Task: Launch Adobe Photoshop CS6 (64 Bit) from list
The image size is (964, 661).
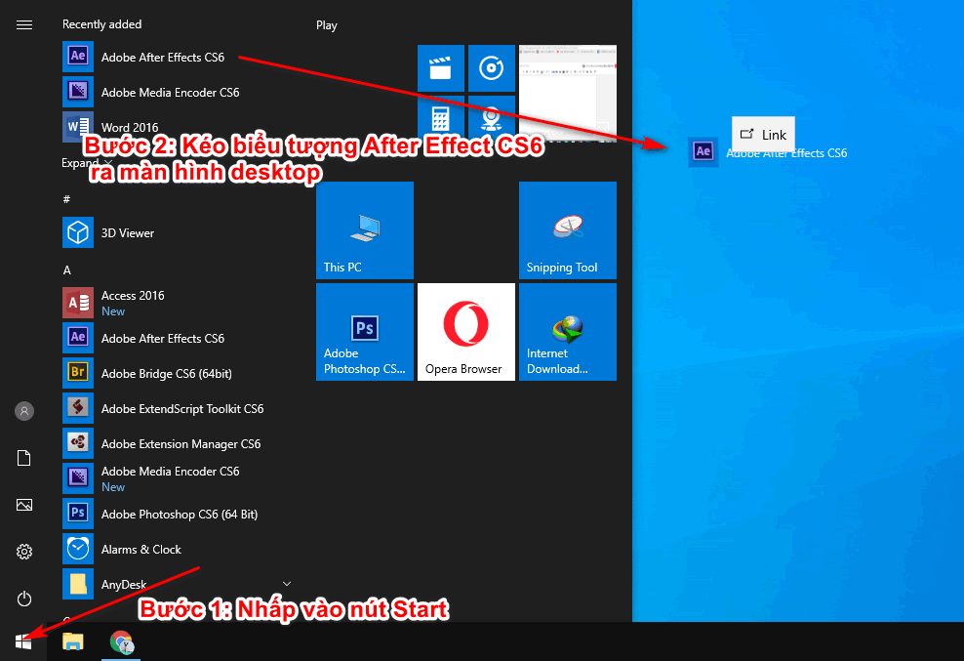Action: (x=179, y=513)
